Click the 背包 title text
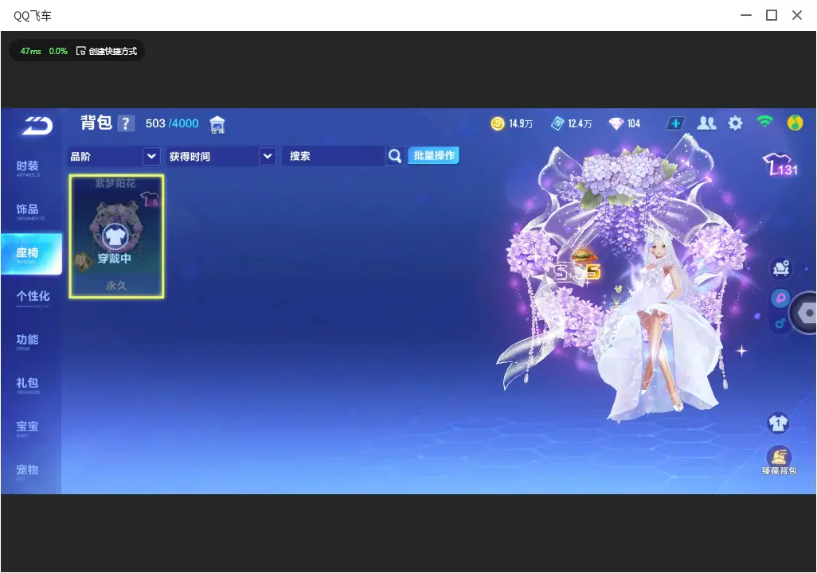 (96, 123)
